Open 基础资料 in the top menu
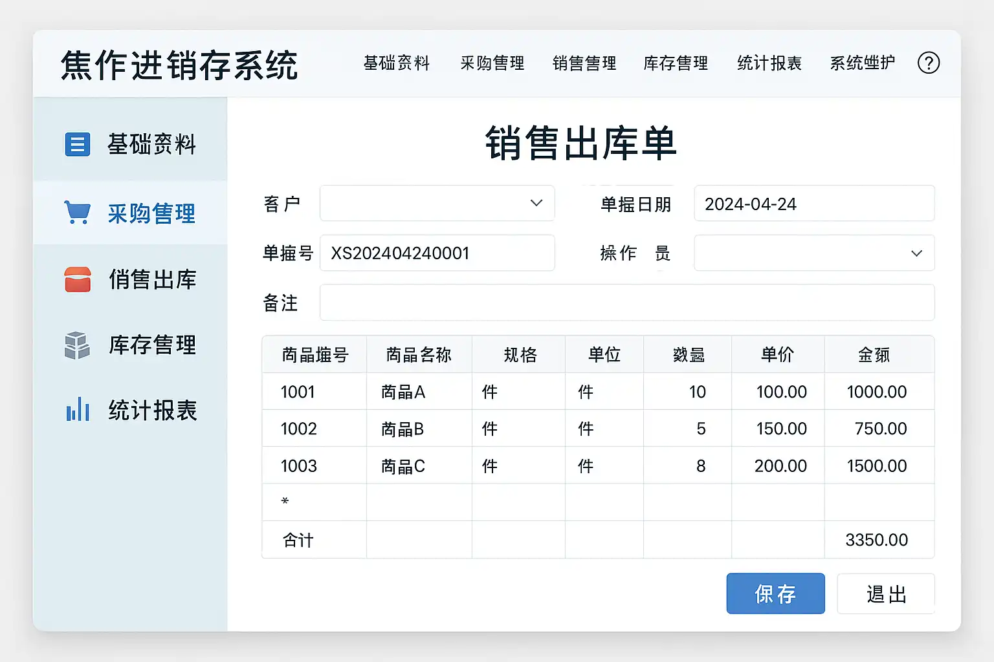 tap(397, 63)
